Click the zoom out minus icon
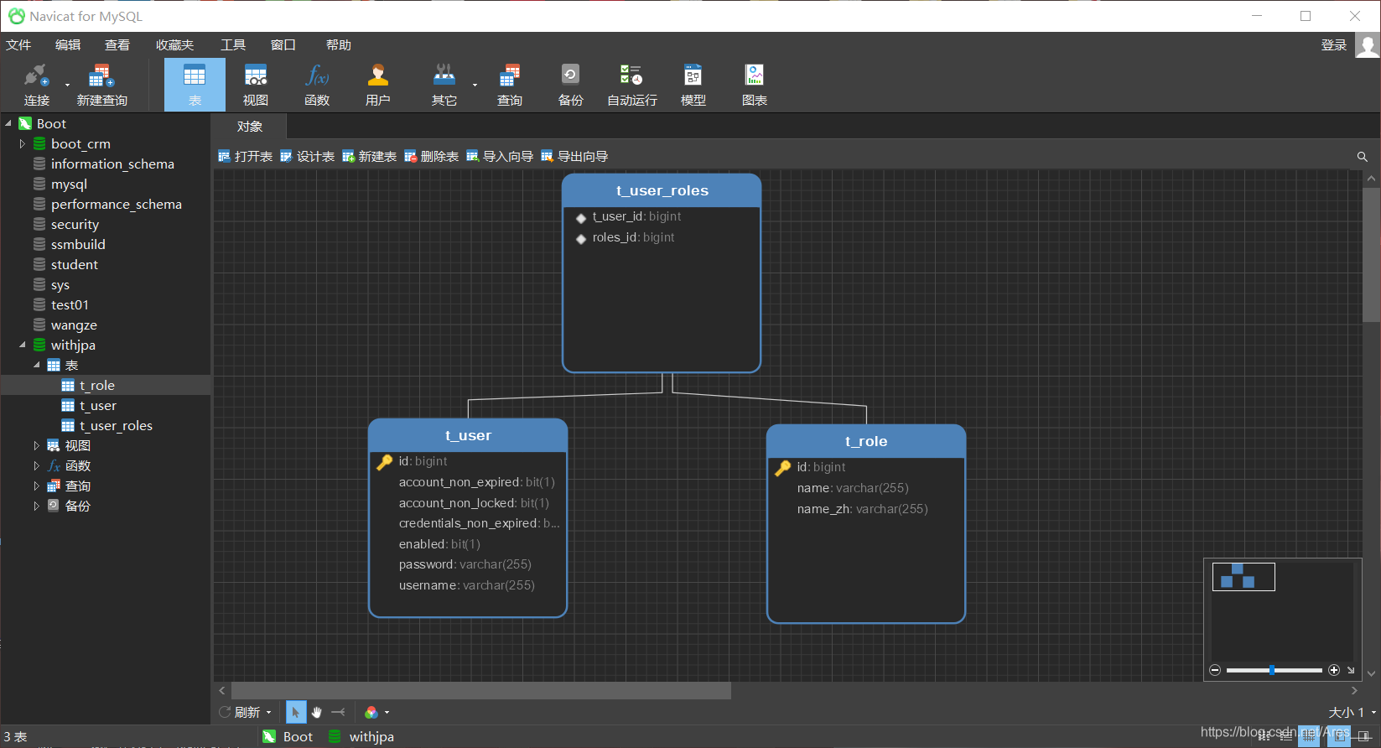This screenshot has width=1381, height=748. [1215, 670]
